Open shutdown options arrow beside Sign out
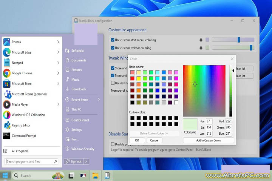The image size is (272, 181). 86,161
